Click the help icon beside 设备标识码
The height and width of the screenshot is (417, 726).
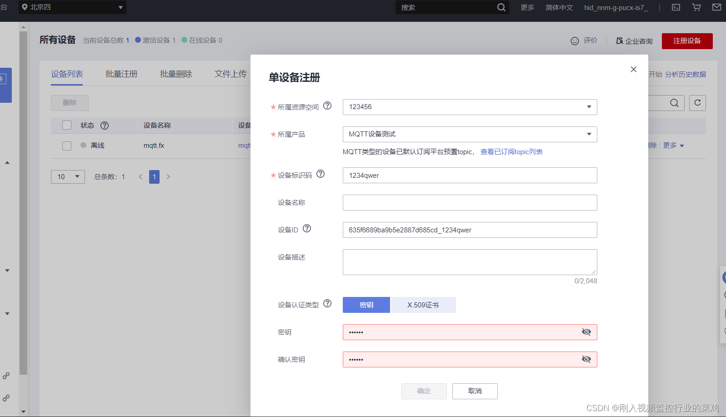click(x=320, y=174)
